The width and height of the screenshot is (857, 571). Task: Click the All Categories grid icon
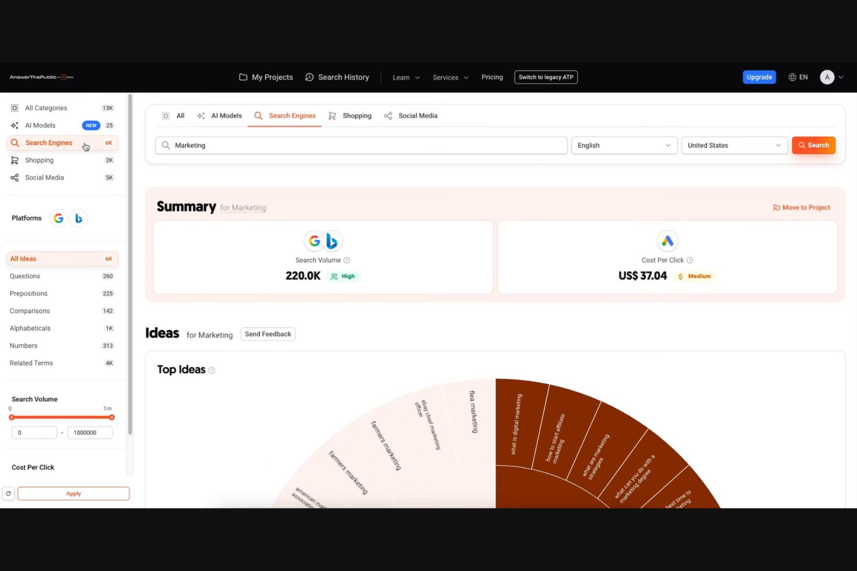pyautogui.click(x=14, y=108)
